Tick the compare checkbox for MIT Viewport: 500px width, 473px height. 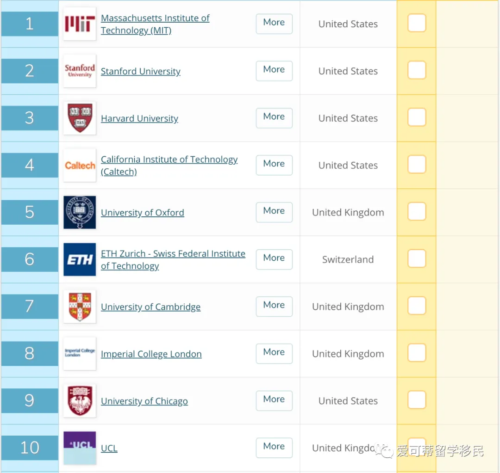click(x=417, y=23)
